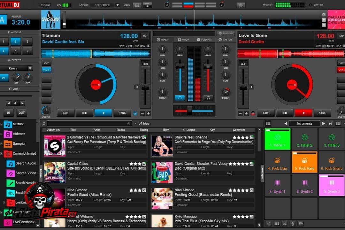This screenshot has height=230, width=345.
Task: Sort by the Bpm column header
Action: 166,130
